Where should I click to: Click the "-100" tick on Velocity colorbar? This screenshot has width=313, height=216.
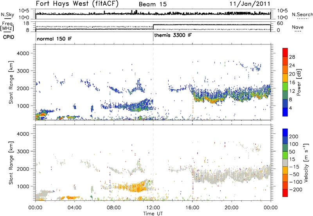click(295, 182)
